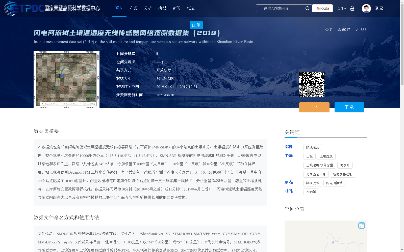
Task: Click the spatial location map area
Action: click(x=325, y=236)
